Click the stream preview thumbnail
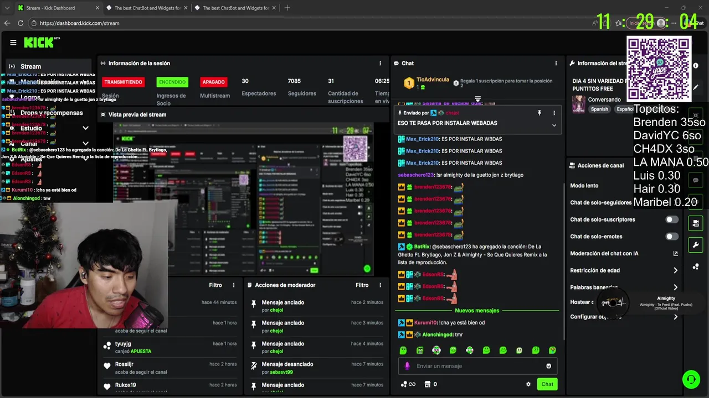Viewport: 709px width, 398px height. tap(243, 199)
